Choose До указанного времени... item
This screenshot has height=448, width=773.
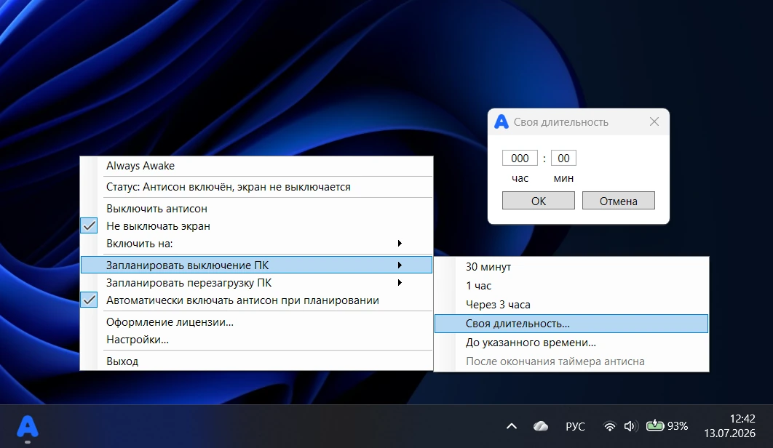pyautogui.click(x=571, y=343)
